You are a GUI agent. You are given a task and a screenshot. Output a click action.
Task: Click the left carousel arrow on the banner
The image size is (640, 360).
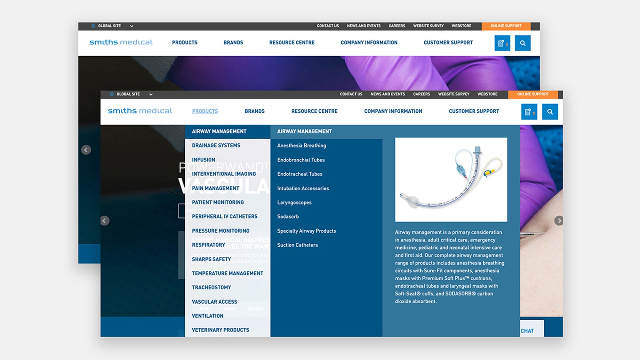coord(105,220)
